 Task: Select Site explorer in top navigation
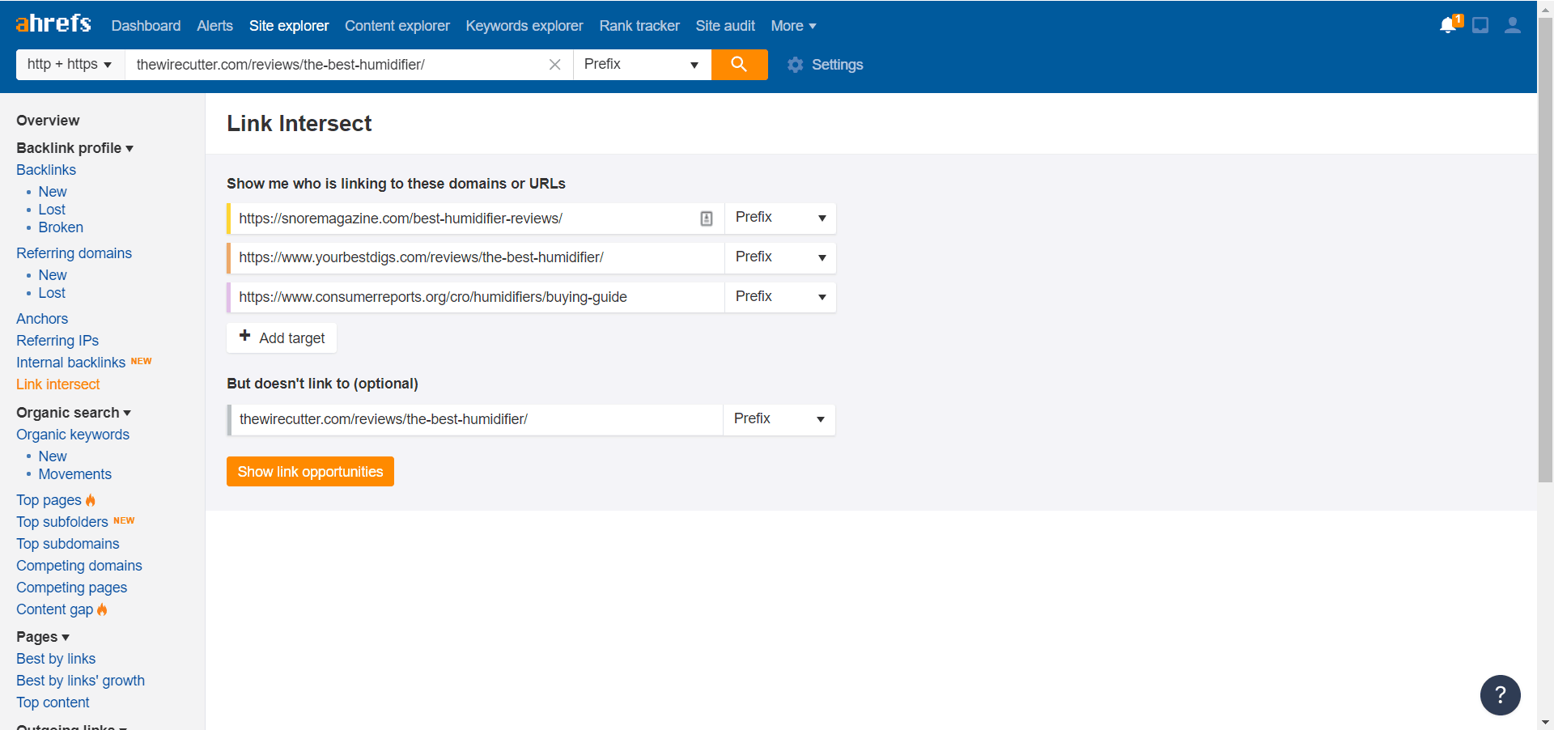[x=289, y=26]
